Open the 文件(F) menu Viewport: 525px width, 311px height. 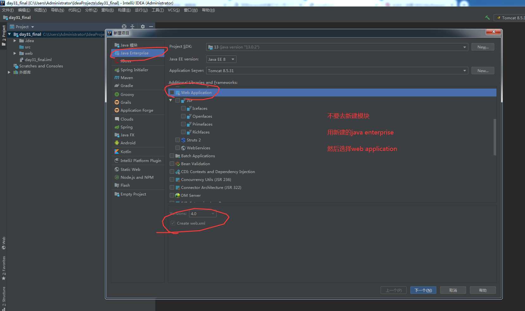(x=8, y=10)
